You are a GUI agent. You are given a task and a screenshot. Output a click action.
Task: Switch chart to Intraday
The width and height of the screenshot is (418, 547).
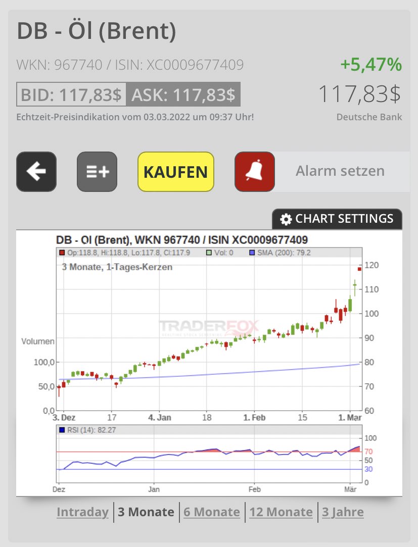(x=83, y=512)
